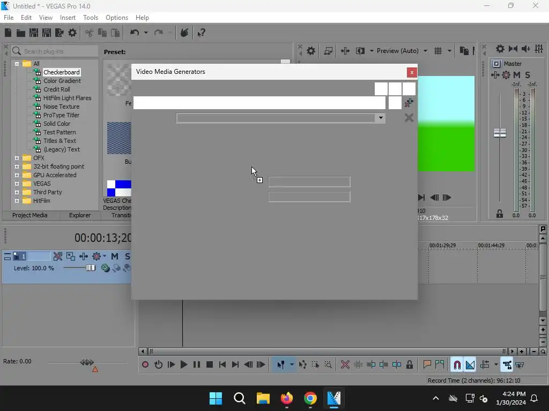Expand the Third Party folder
This screenshot has width=549, height=411.
tap(17, 192)
